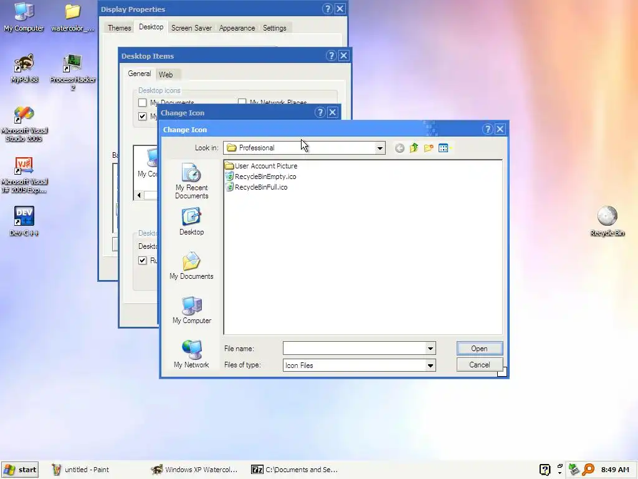
Task: Select the My Computer desktop icon
Action: (24, 17)
